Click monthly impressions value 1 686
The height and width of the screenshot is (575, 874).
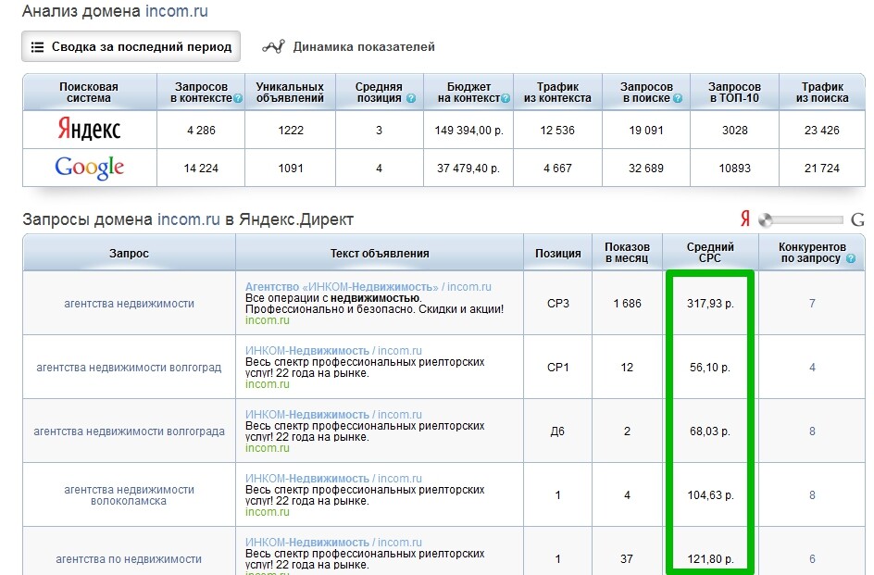pos(627,304)
